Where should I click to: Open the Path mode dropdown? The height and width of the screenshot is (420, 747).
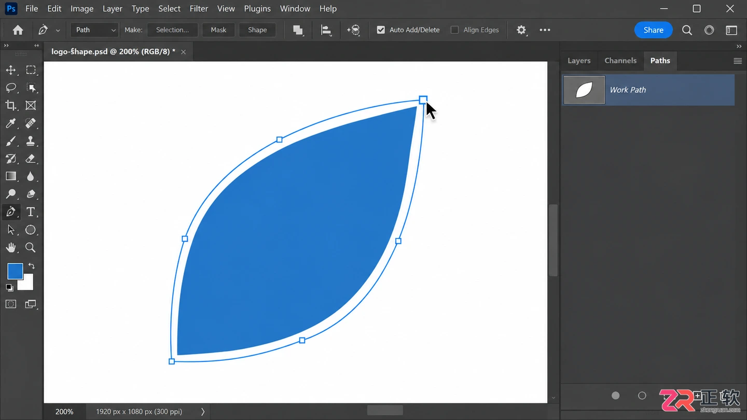coord(94,30)
